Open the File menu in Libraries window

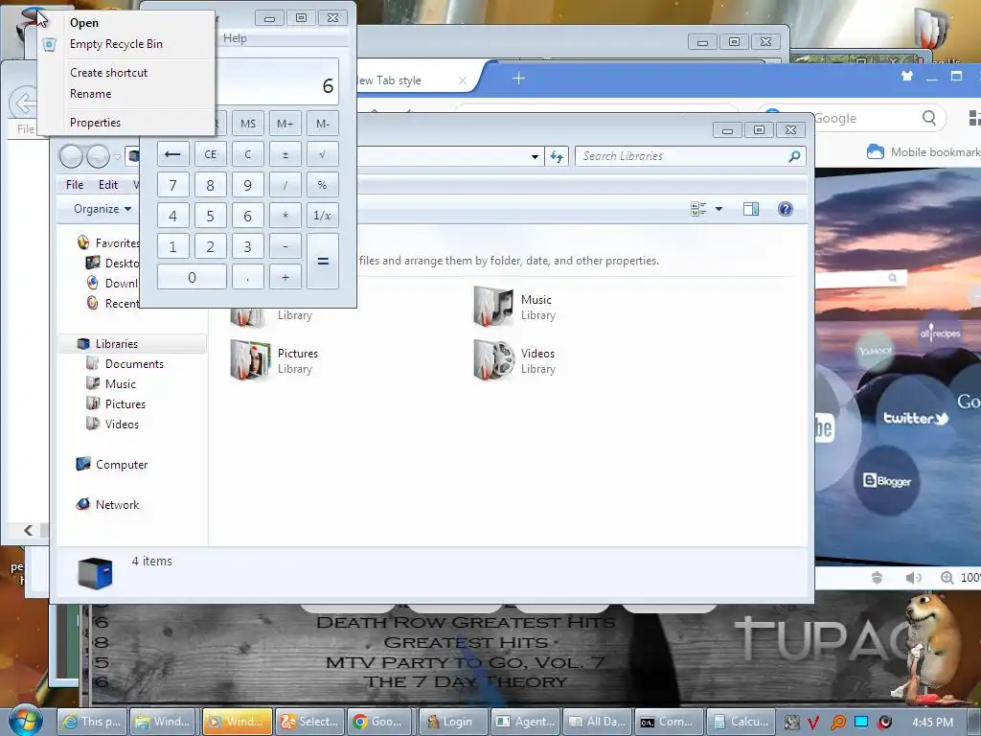[75, 185]
